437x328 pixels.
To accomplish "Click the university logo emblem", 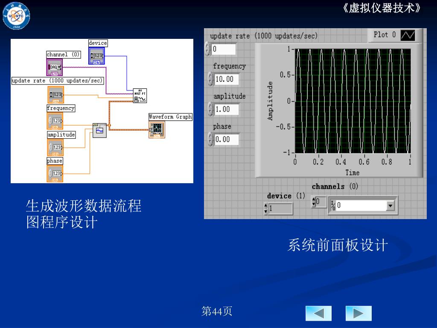I will tap(16, 16).
